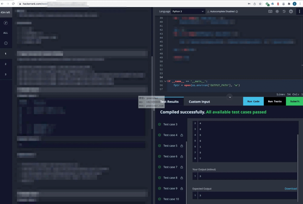The width and height of the screenshot is (303, 204).
Task: Switch to the Test Results tab
Action: point(170,102)
